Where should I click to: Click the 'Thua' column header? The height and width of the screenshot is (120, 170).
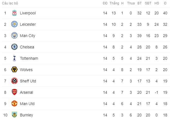pos(131,3)
